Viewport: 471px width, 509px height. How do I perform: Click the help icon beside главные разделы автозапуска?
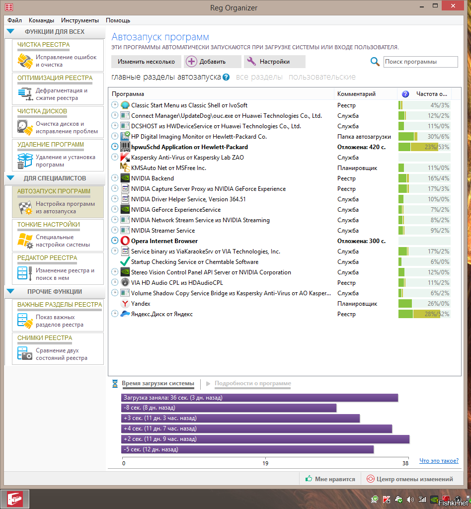pyautogui.click(x=226, y=77)
